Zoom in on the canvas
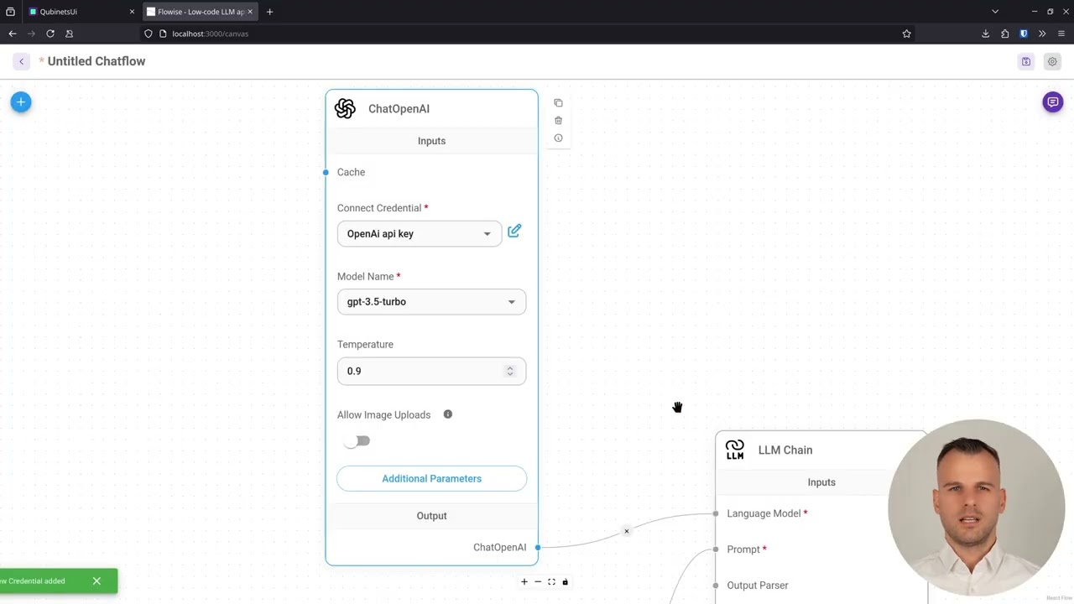Image resolution: width=1074 pixels, height=604 pixels. point(524,581)
